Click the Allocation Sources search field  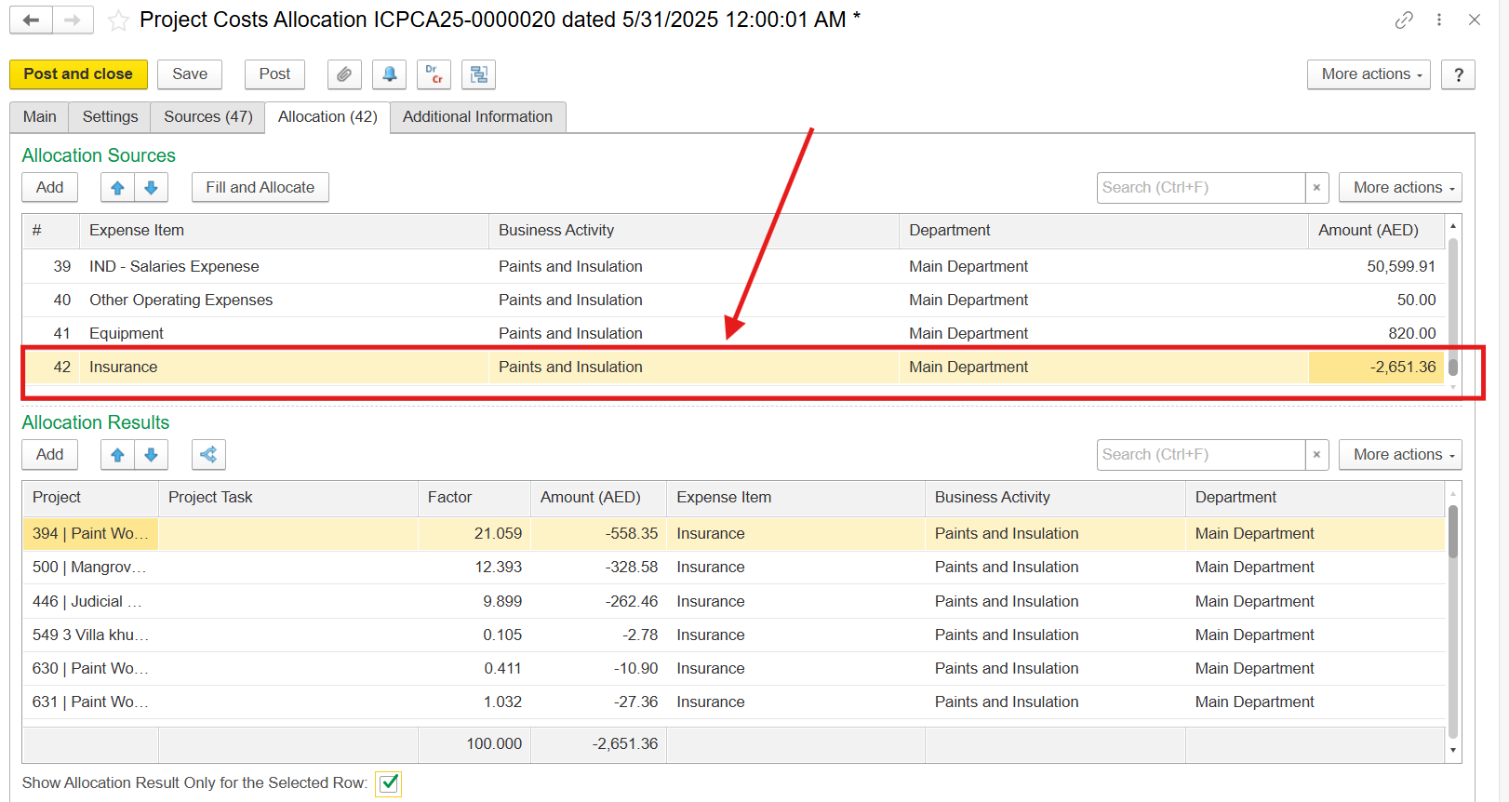point(1200,188)
